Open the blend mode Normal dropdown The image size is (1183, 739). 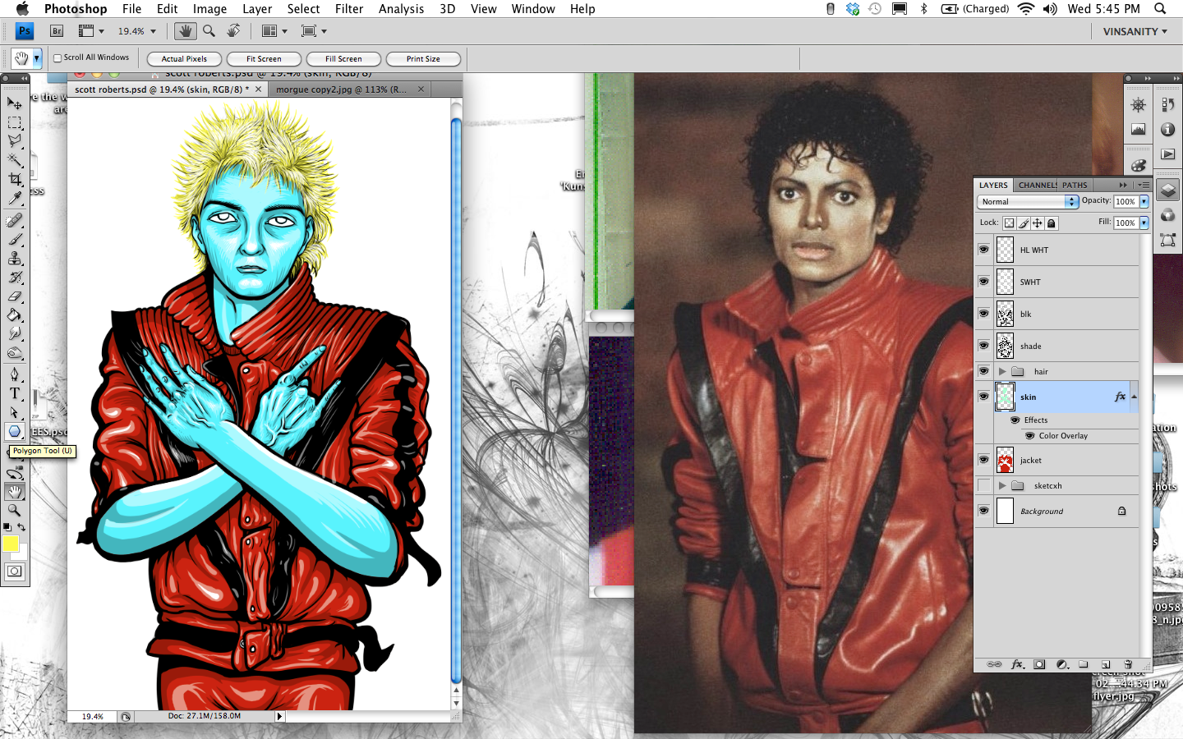tap(1027, 202)
